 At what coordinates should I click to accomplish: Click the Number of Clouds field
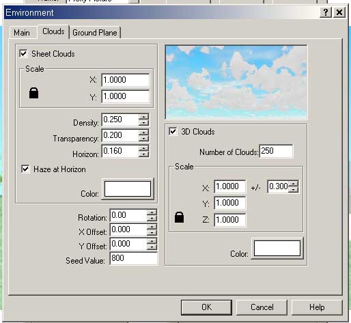(x=276, y=151)
